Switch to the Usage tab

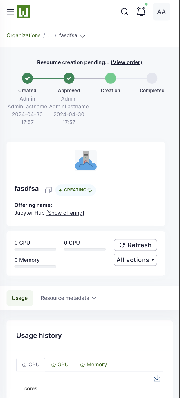coord(20,298)
